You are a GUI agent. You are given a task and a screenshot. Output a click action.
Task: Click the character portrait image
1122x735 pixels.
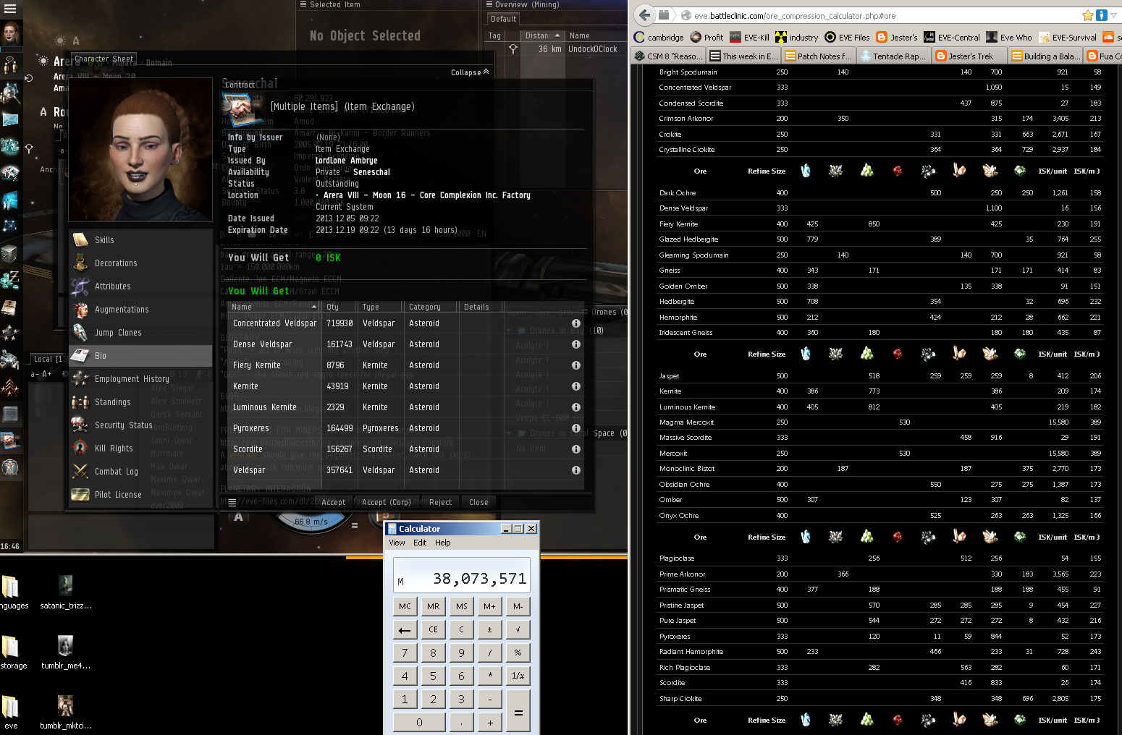click(140, 149)
